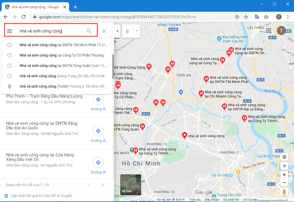This screenshot has width=294, height=202.
Task: Go to next page of results
Action: point(102,185)
